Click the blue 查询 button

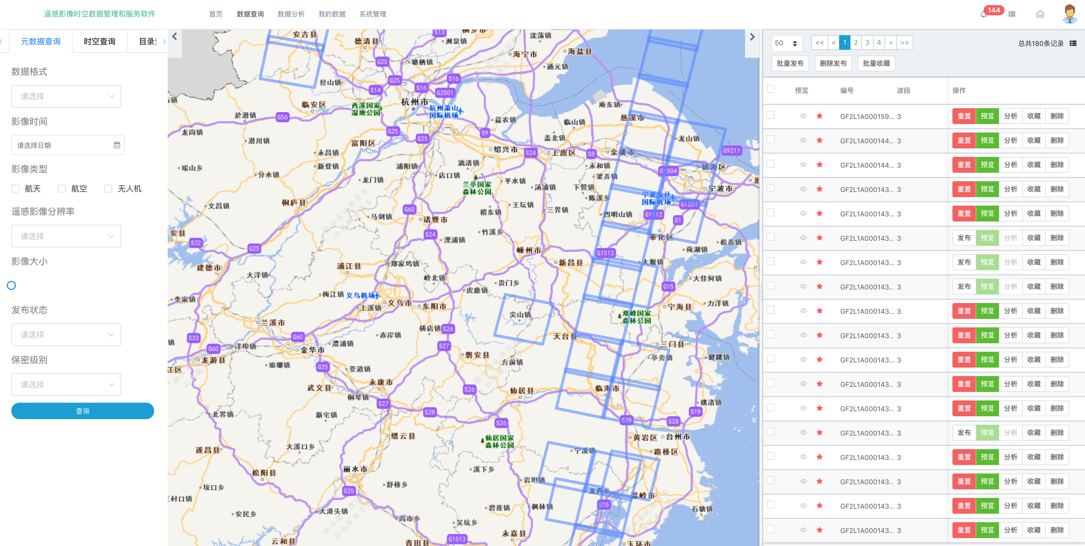[82, 411]
